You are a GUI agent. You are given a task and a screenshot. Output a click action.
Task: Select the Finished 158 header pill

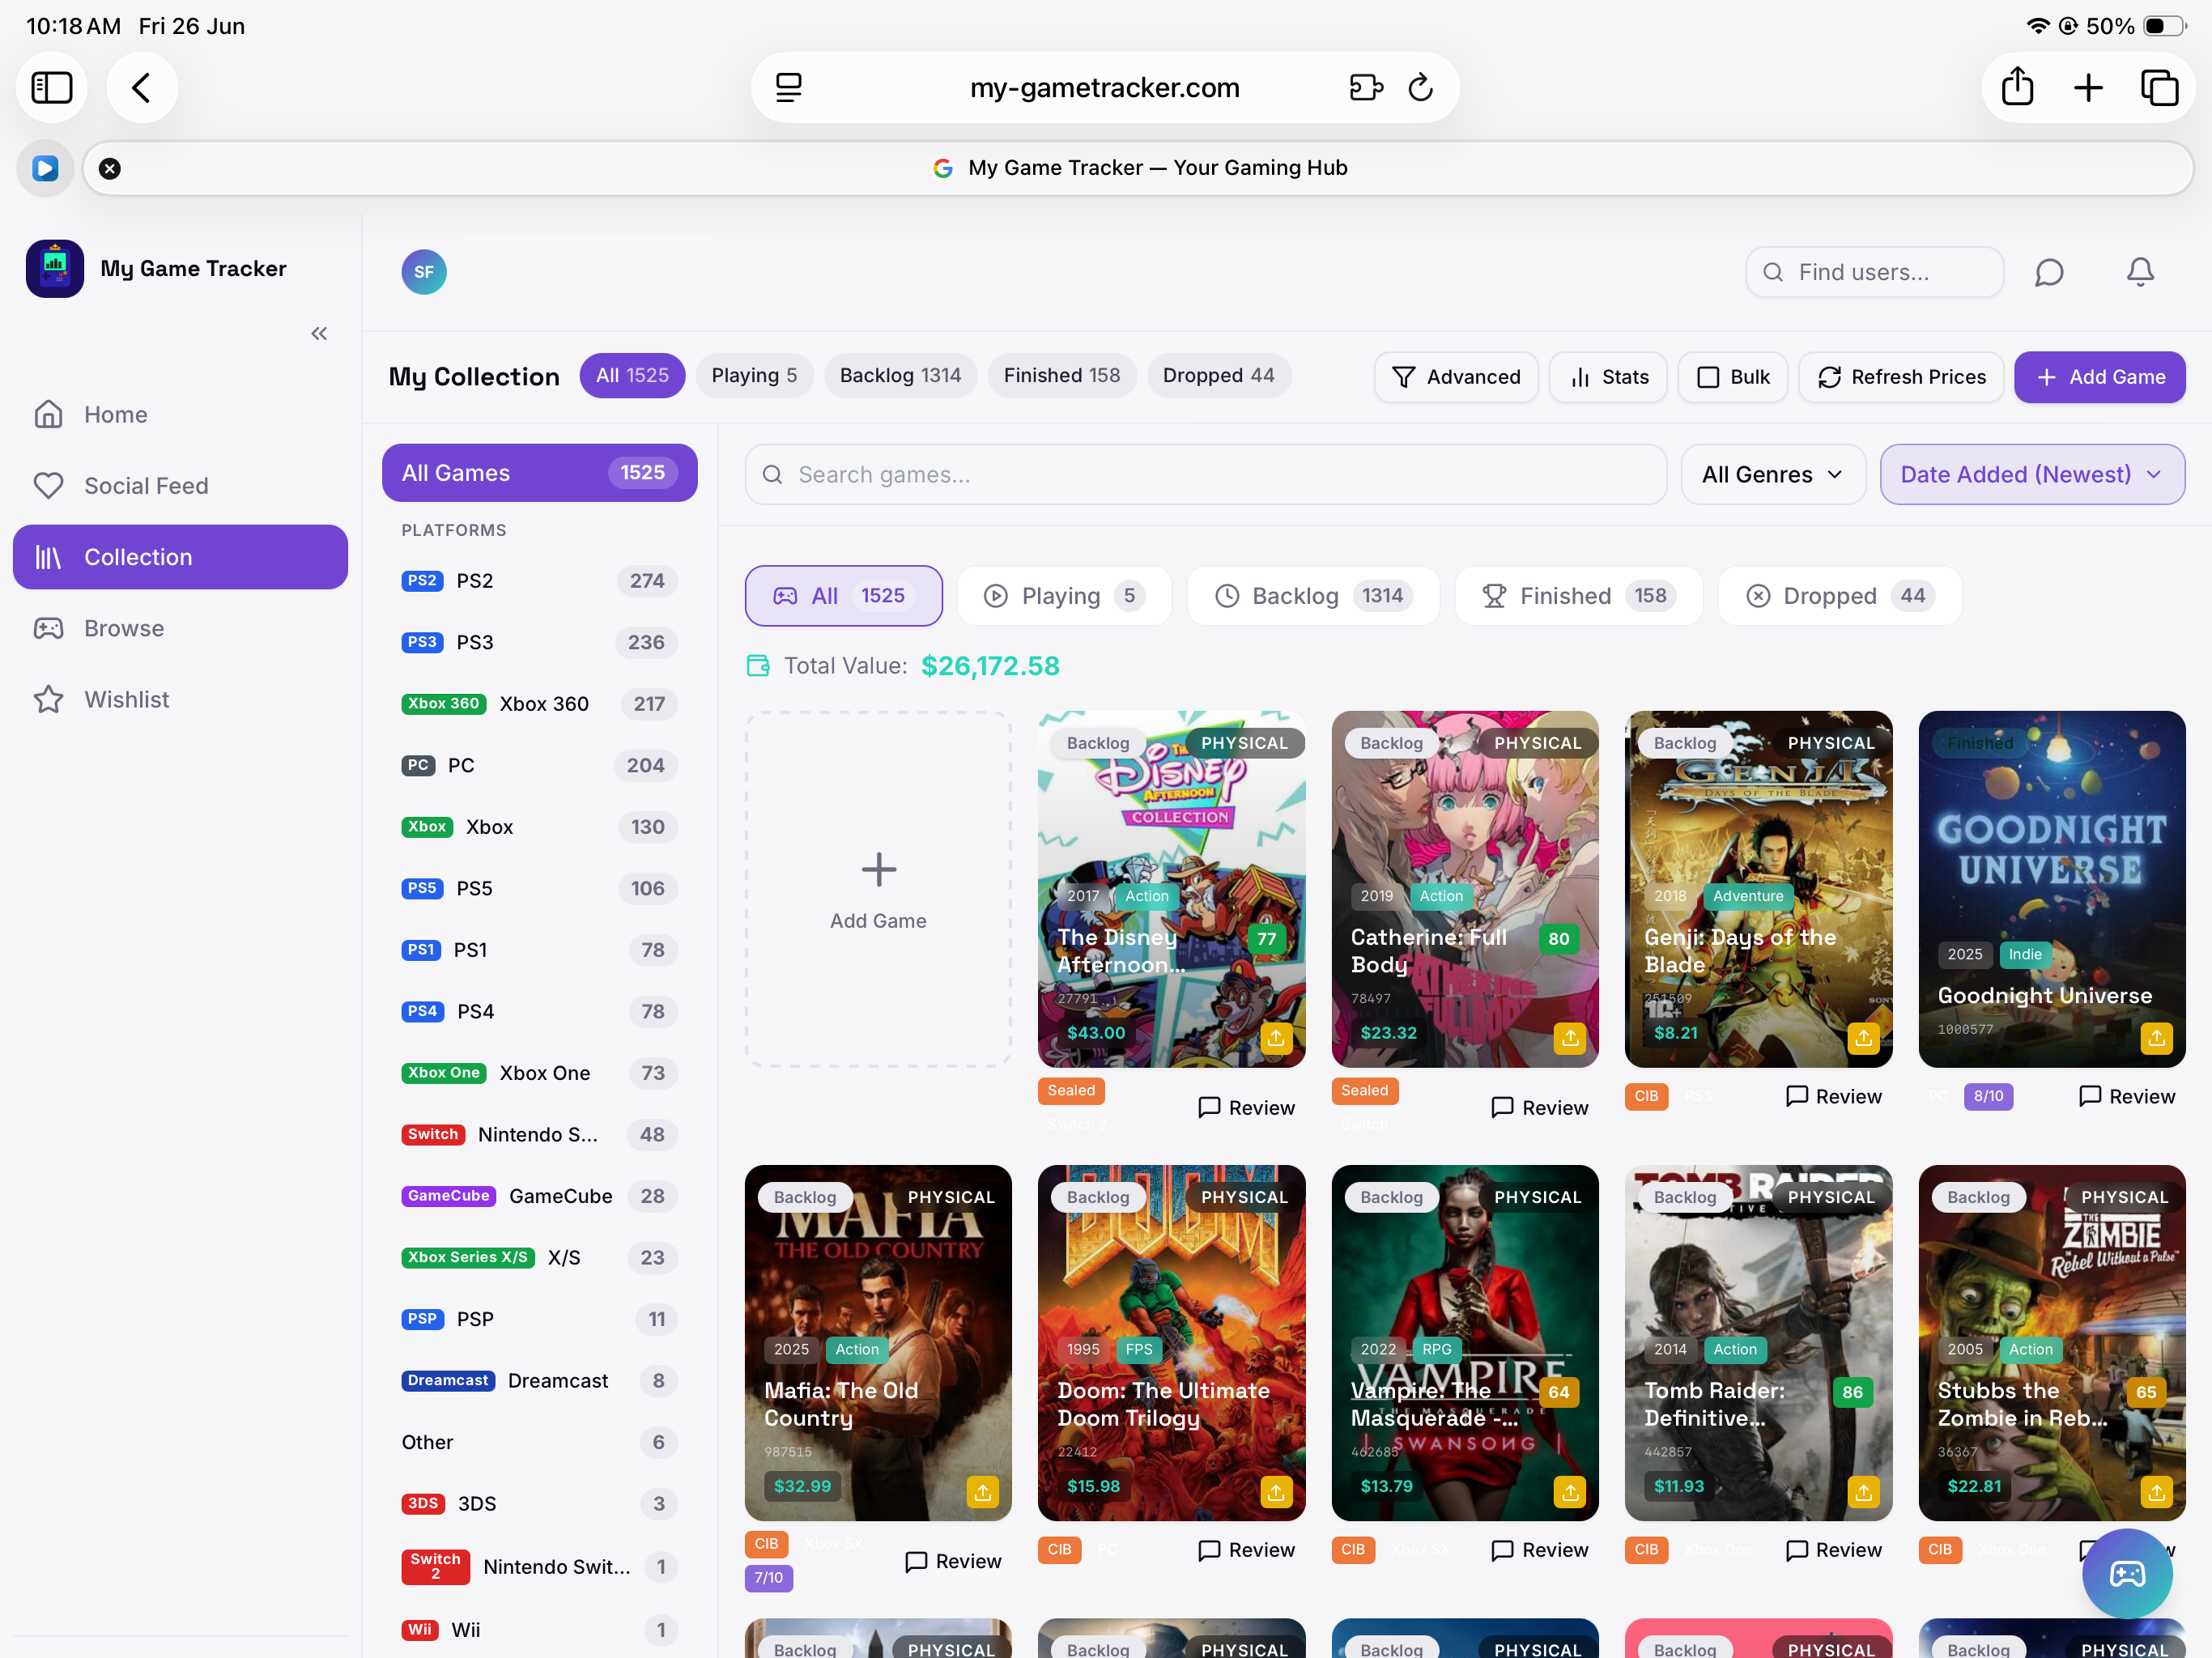tap(1062, 375)
